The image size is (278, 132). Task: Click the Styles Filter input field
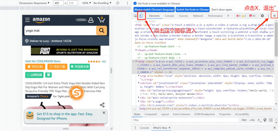tap(185, 120)
